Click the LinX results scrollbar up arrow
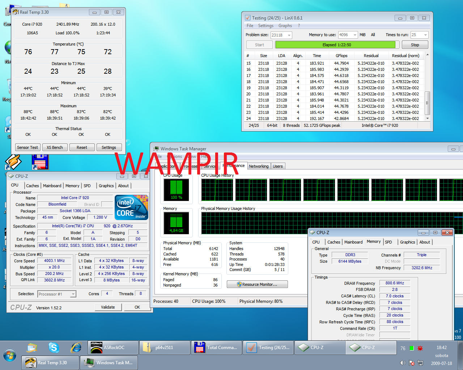The image size is (463, 370). coord(428,55)
